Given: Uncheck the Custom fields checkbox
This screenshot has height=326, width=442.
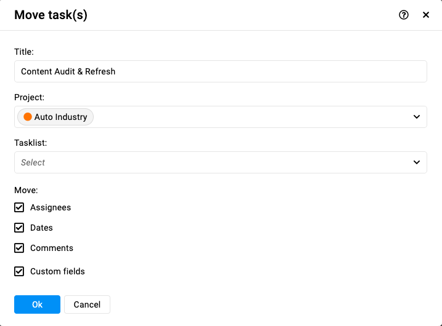Looking at the screenshot, I should (19, 271).
